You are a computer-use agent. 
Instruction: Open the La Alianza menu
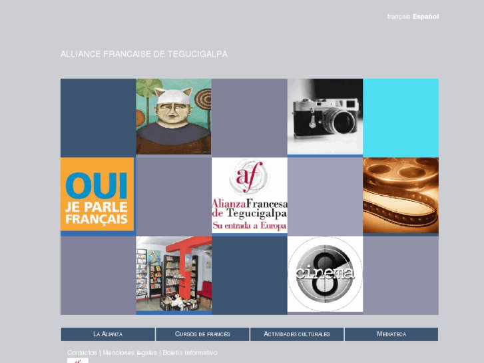pos(108,334)
